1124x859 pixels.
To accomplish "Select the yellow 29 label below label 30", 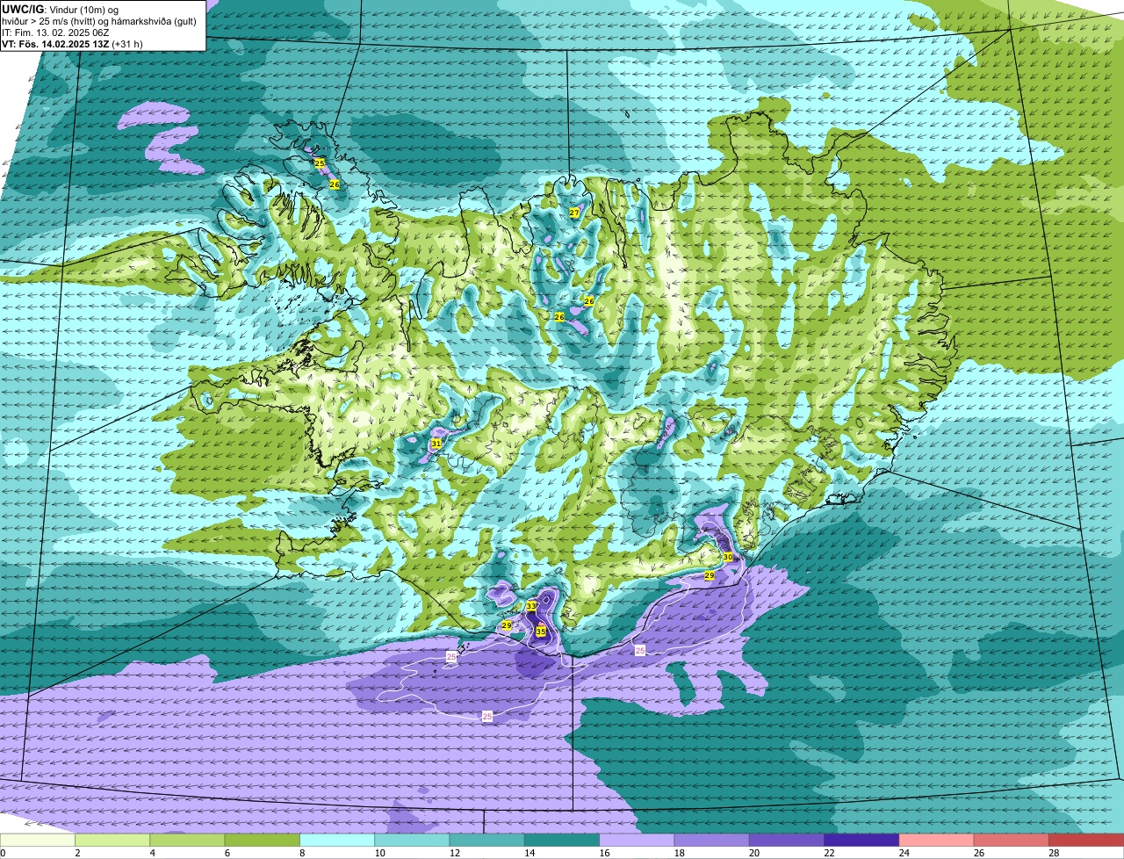I will pyautogui.click(x=710, y=575).
